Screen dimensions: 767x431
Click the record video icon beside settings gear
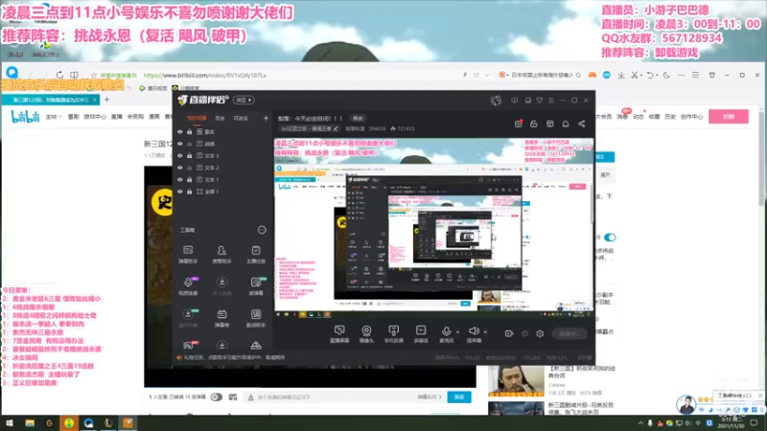(509, 333)
